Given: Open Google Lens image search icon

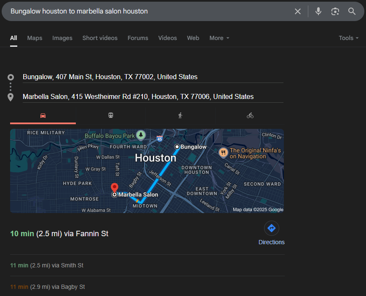Looking at the screenshot, I should (x=335, y=11).
